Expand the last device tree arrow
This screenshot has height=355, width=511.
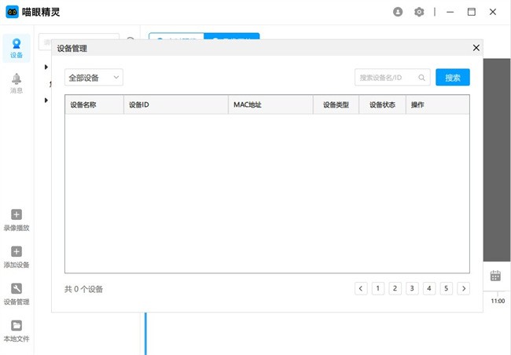click(x=46, y=100)
